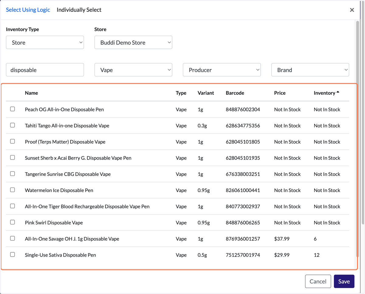The height and width of the screenshot is (294, 365).
Task: Check the Watermelon Ice Disposable Pen box
Action: pos(12,190)
